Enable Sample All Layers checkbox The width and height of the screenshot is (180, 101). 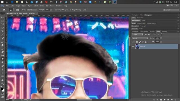56,10
